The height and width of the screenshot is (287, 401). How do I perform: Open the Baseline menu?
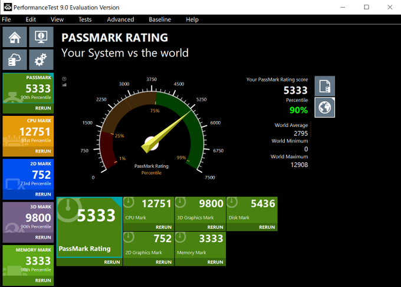click(160, 19)
